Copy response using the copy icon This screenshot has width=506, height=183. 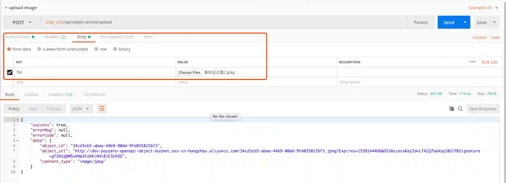click(452, 109)
